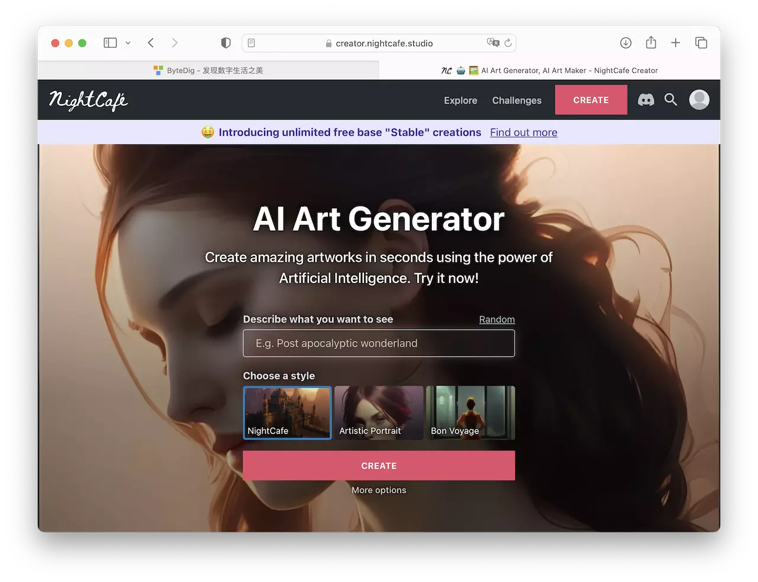The width and height of the screenshot is (758, 582).
Task: Click the translate icon in address bar
Action: 493,43
